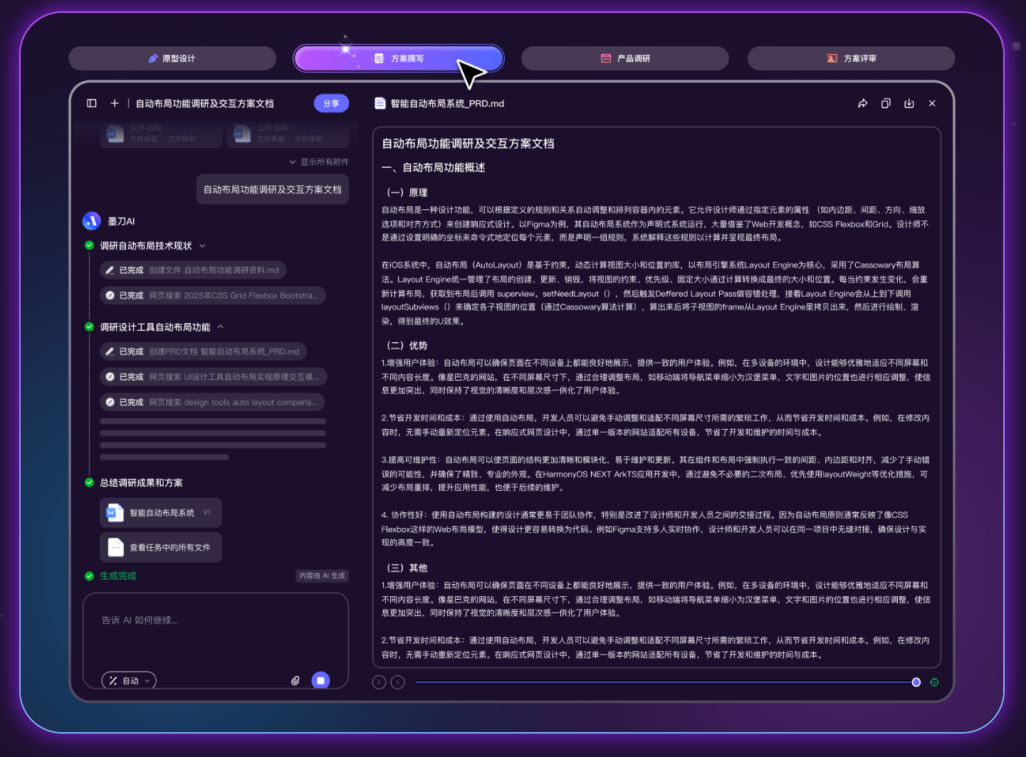Collapse the 调研设计工具自动布局功能 task group
Screen dimensions: 1026x757
click(x=221, y=327)
